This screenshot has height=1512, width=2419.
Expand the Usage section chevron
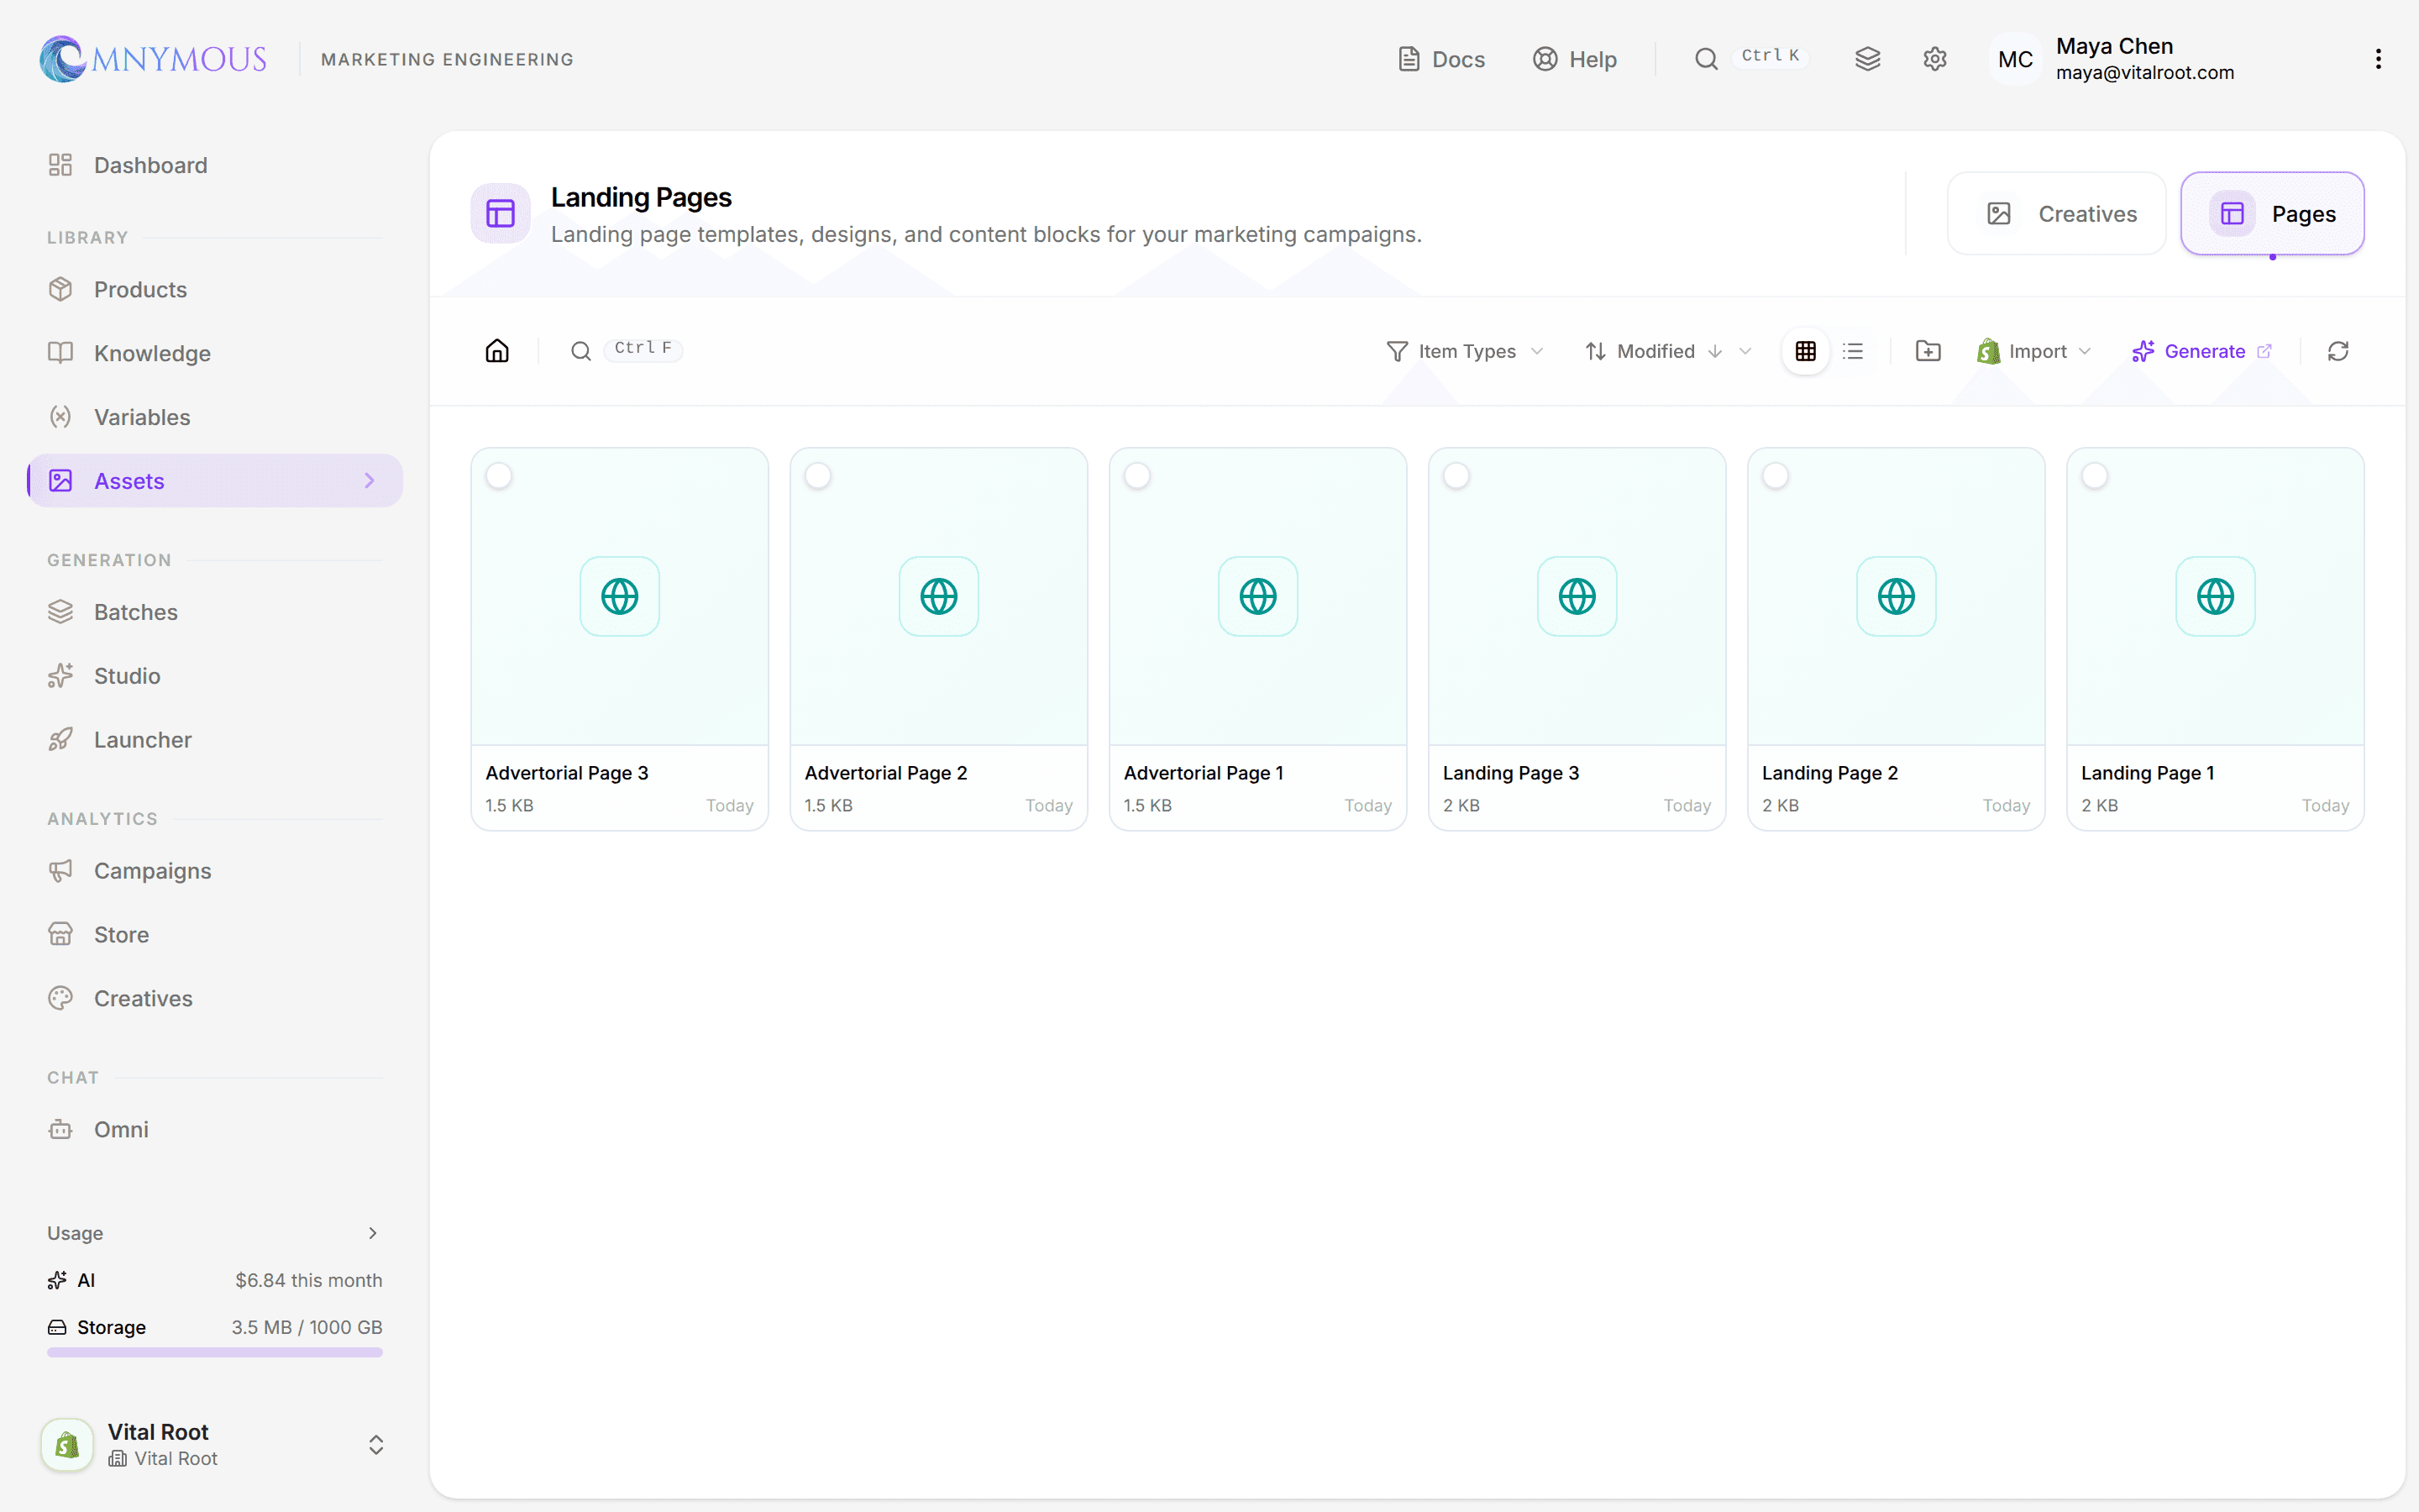click(373, 1233)
